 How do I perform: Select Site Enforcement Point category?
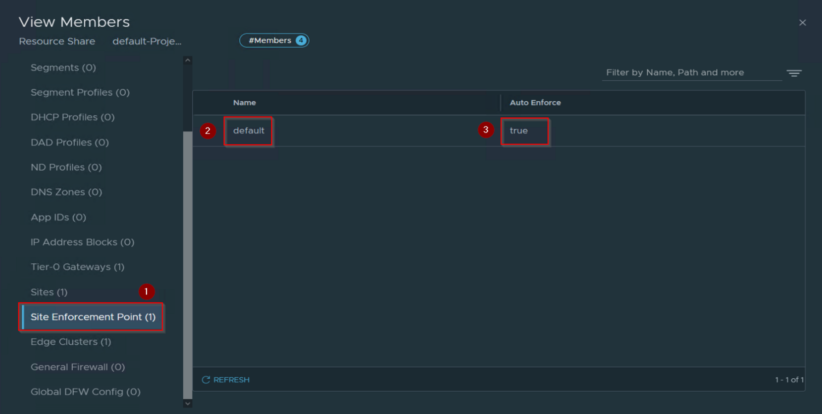point(93,317)
